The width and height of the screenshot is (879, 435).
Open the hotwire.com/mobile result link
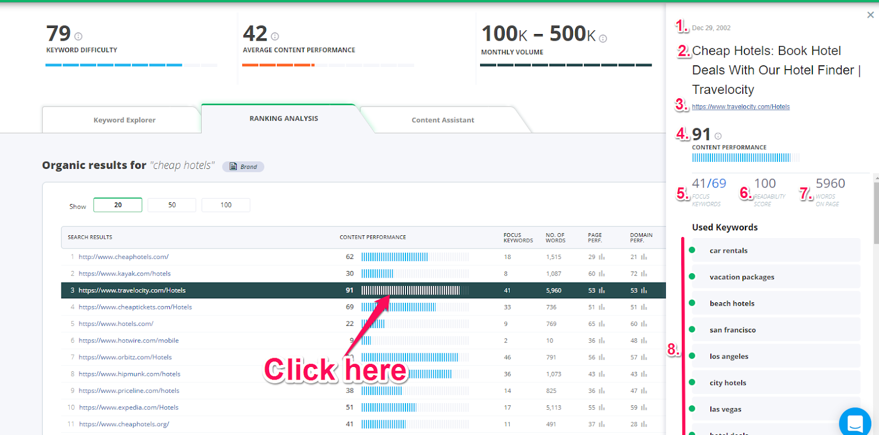[x=129, y=341]
